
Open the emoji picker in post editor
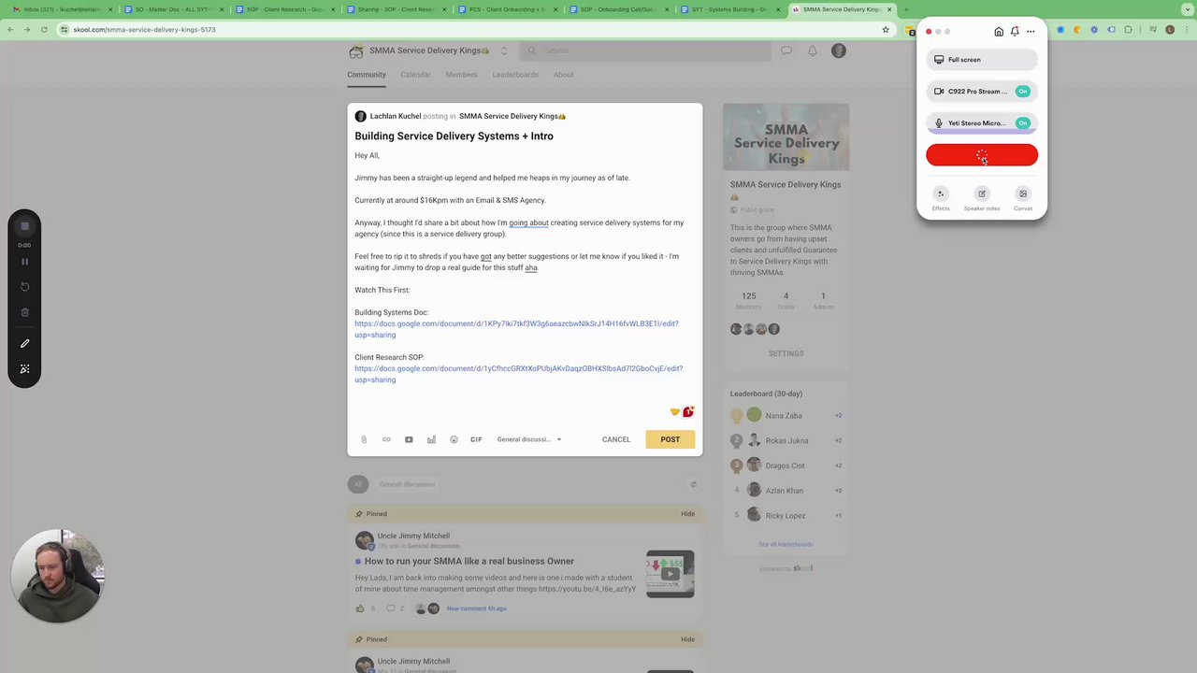tap(454, 439)
